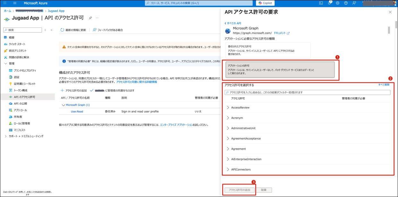Focus the permission filter input field

coord(307,92)
